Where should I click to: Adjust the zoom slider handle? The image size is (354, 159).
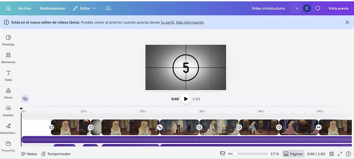[235, 154]
